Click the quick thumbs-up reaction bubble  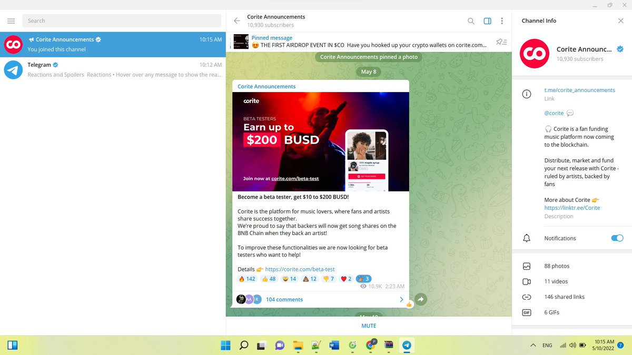409,305
